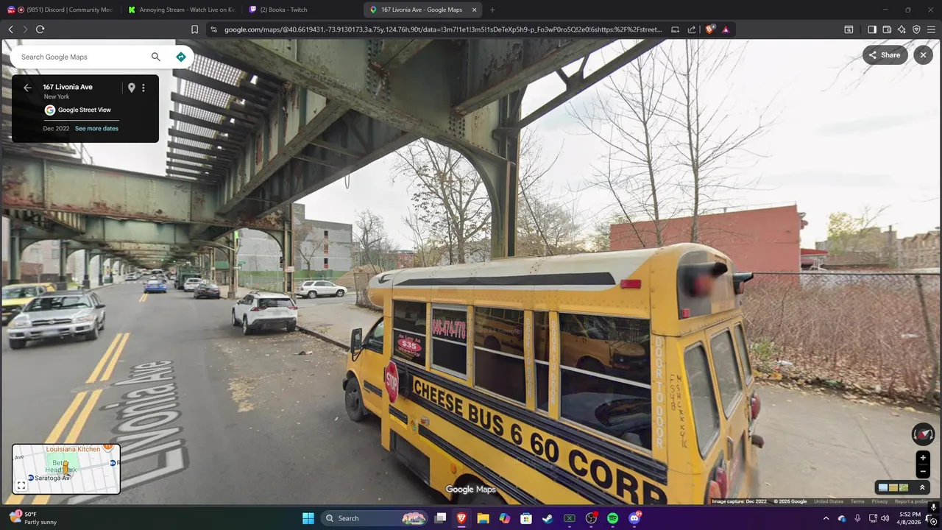This screenshot has width=942, height=530.
Task: Close the 167 Livonia Ave Google Maps tab
Action: pos(474,10)
